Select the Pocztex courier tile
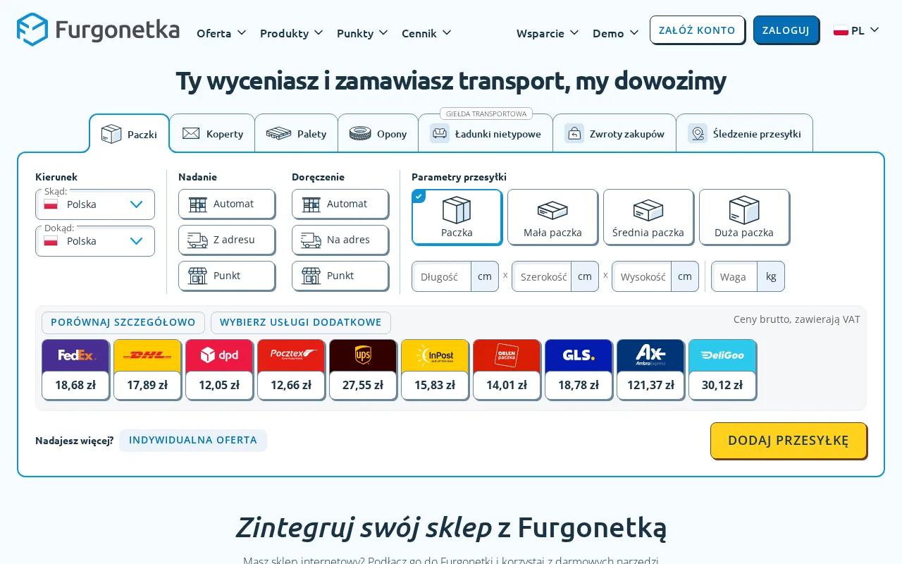This screenshot has height=564, width=902. (x=292, y=369)
